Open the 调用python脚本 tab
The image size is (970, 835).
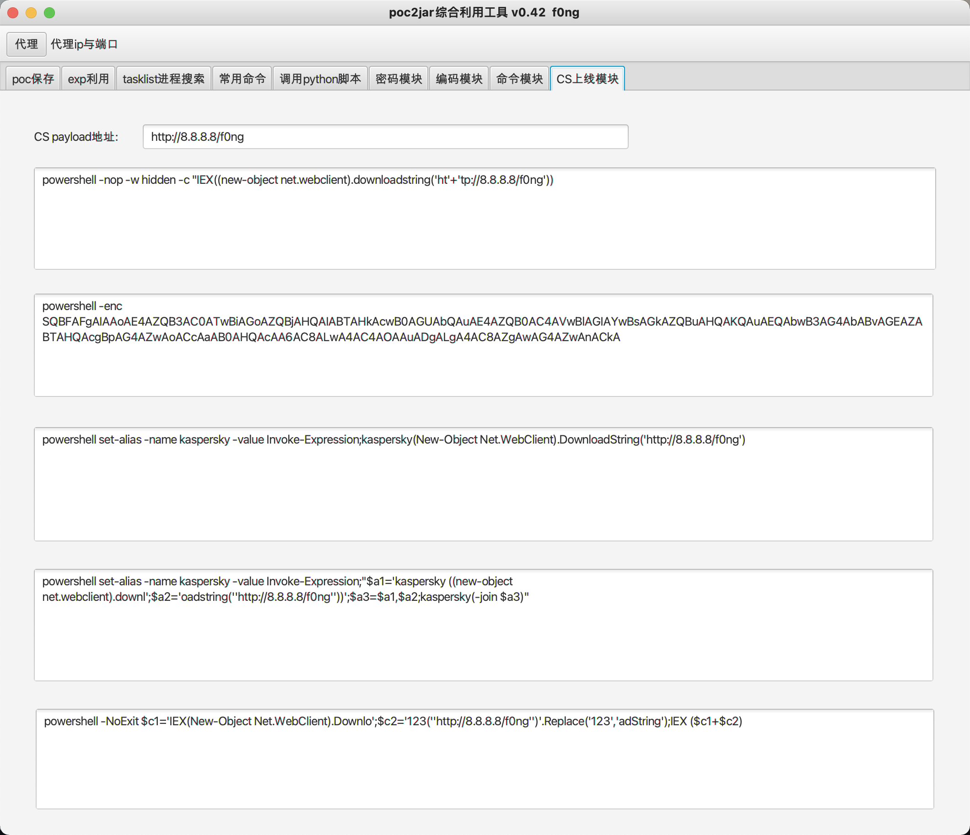click(320, 79)
